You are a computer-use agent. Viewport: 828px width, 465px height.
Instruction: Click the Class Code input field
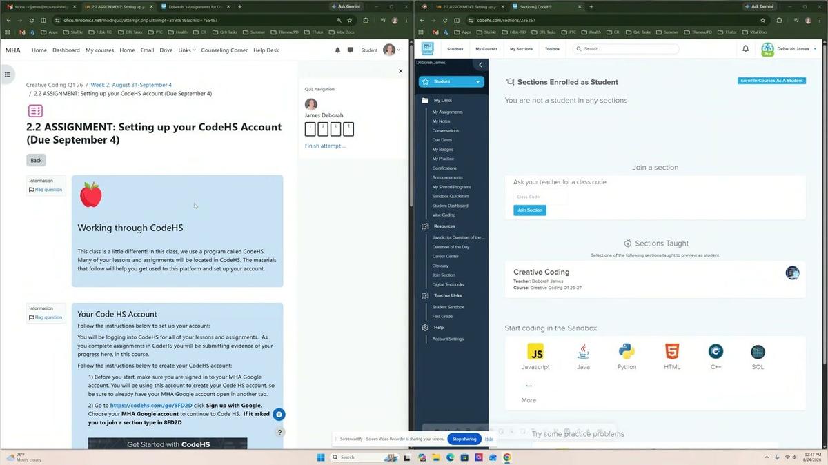[x=540, y=197]
